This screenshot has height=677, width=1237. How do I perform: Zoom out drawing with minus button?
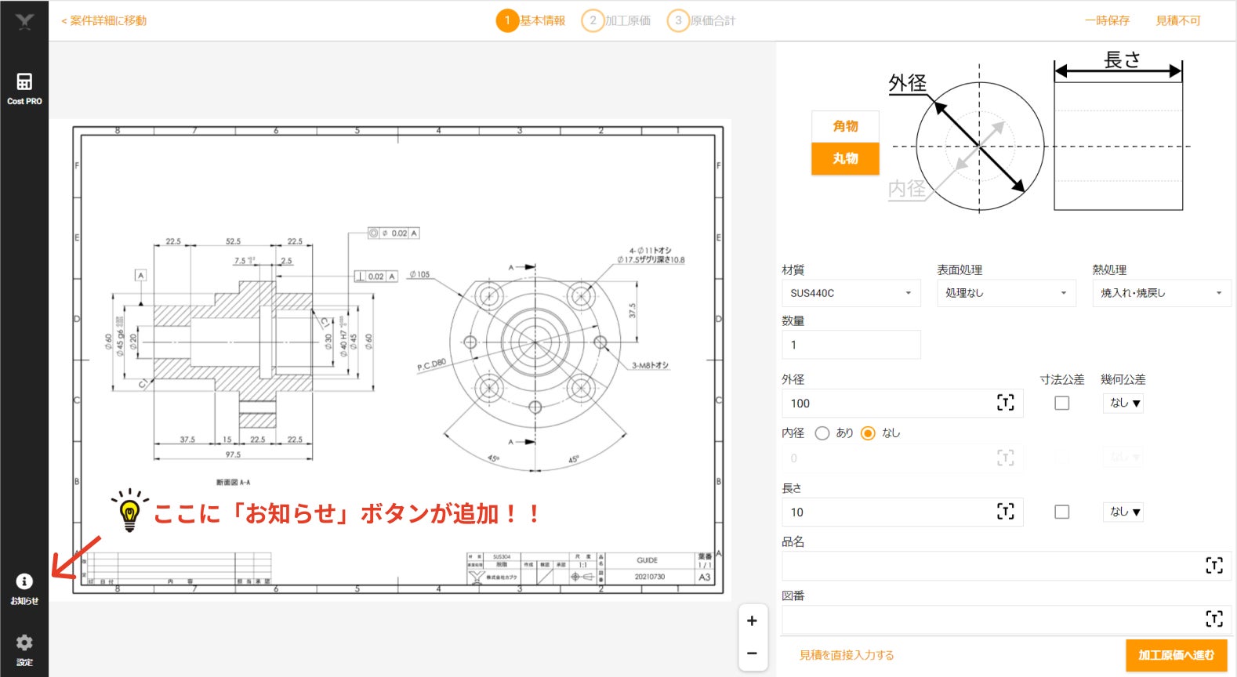[x=752, y=653]
